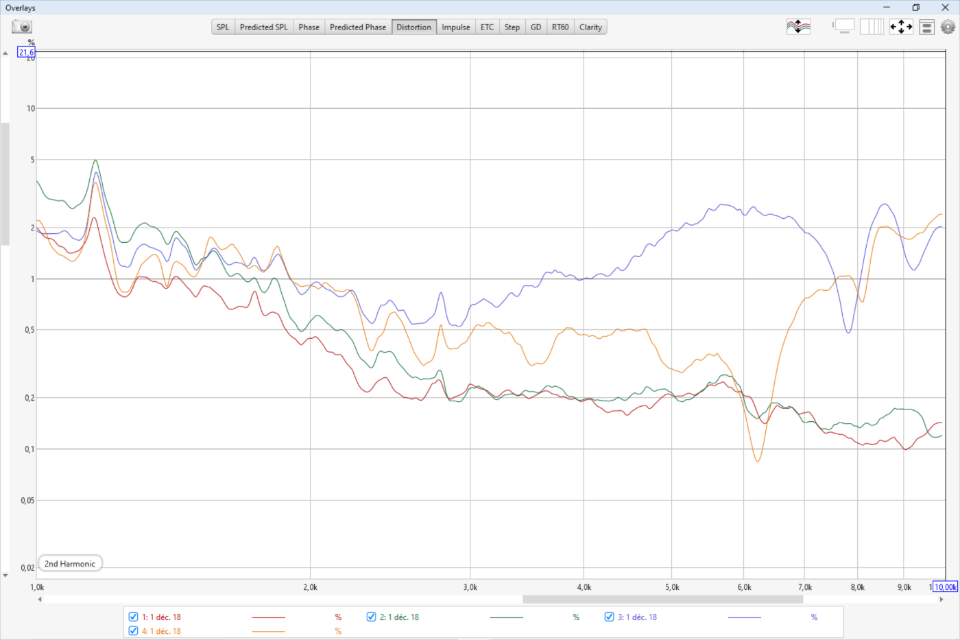This screenshot has height=640, width=960.
Task: Disable measurement 4 trace checkbox
Action: point(134,630)
